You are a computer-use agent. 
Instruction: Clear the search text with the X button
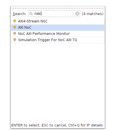[77, 14]
